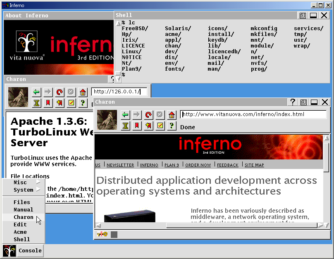Click 'services/' in Shell listing
Screen dimensions: 334x259
point(309,29)
